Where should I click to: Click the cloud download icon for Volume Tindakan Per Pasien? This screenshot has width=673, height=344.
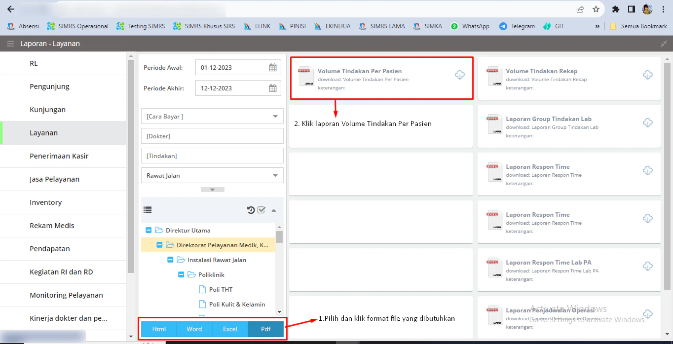tap(460, 75)
